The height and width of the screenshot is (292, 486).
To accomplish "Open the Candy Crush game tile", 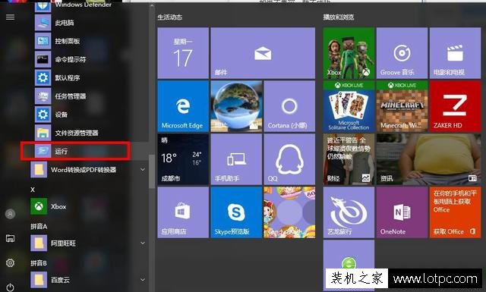I will point(289,212).
